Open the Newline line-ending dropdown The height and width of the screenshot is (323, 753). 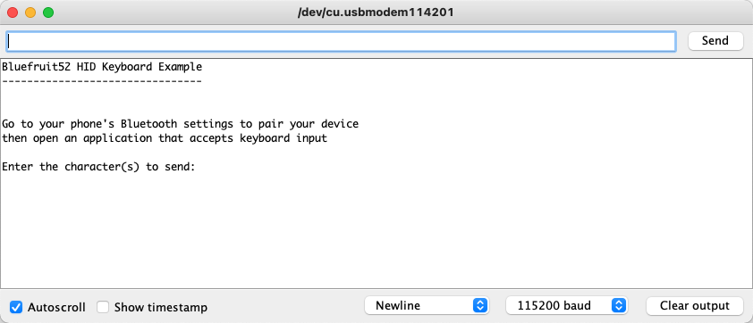tap(427, 306)
